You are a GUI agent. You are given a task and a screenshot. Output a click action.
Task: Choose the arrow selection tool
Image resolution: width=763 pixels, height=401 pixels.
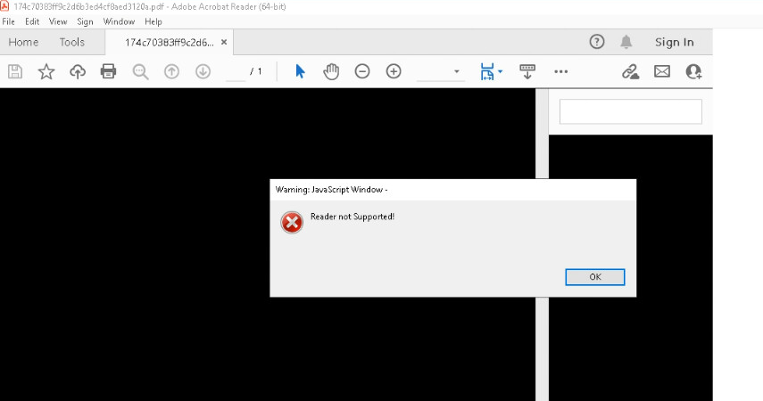pos(300,71)
